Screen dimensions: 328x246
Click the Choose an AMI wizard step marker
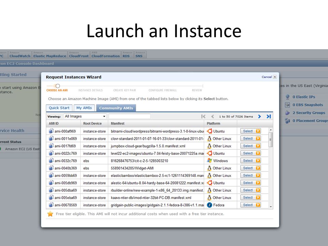(x=58, y=86)
